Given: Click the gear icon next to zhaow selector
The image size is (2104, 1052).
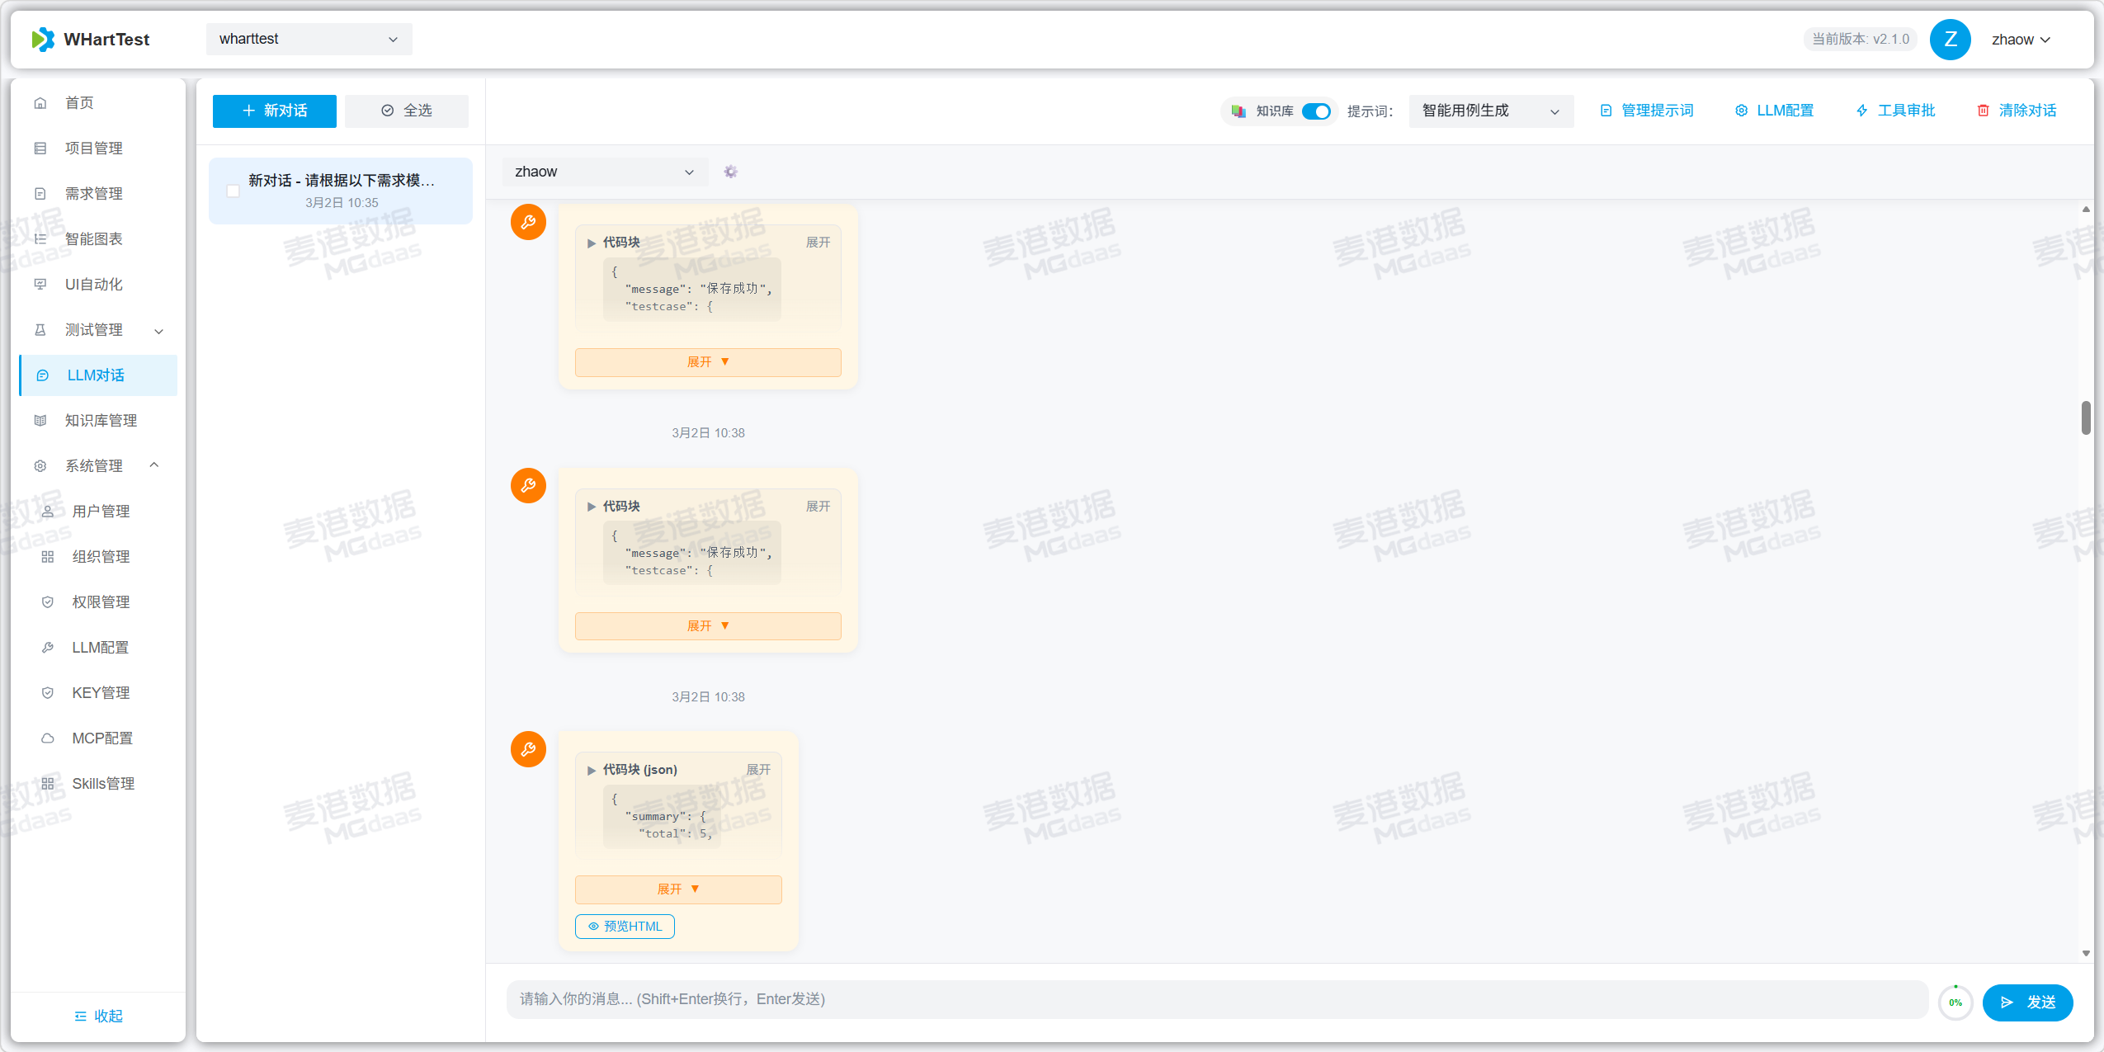Looking at the screenshot, I should point(730,172).
